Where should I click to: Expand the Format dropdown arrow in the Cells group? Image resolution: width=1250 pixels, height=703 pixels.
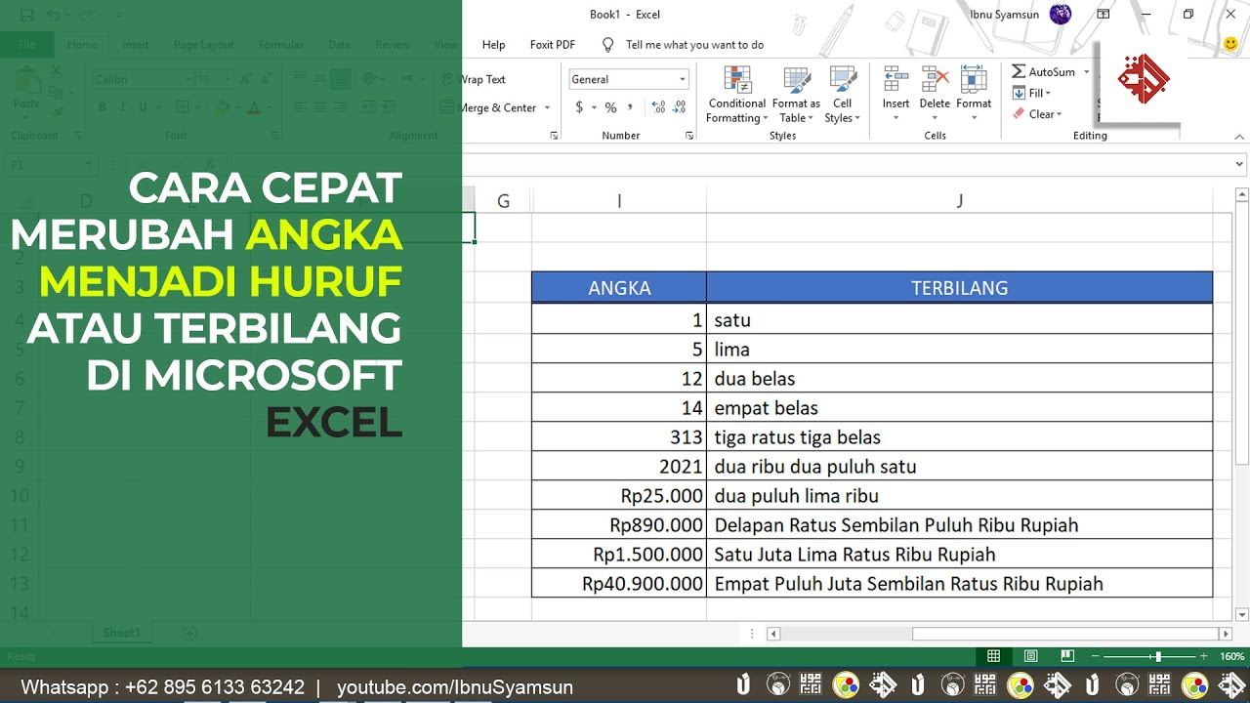pyautogui.click(x=974, y=118)
